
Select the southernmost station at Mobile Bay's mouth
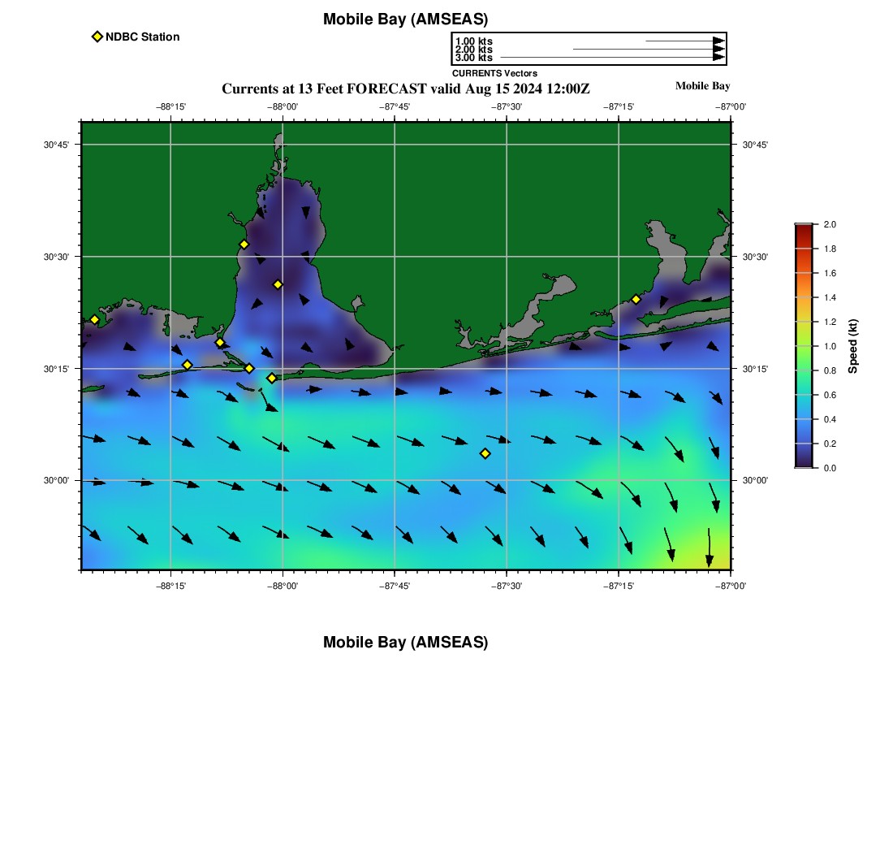coord(271,378)
